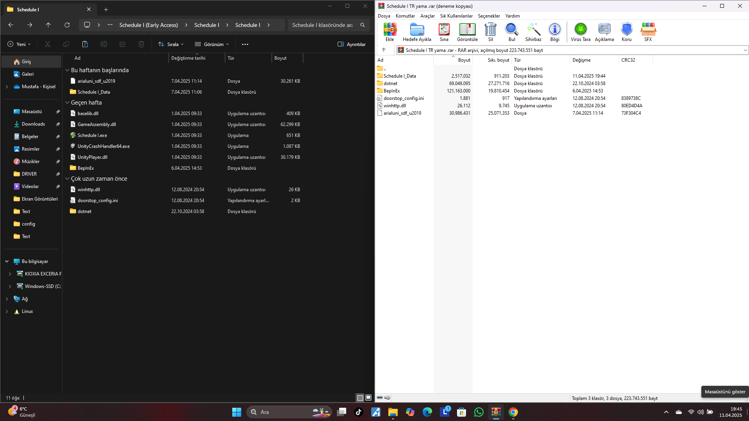Click 'Schedule I (Early Access)' breadcrumb
Screen dimensions: 749x421
tap(149, 25)
